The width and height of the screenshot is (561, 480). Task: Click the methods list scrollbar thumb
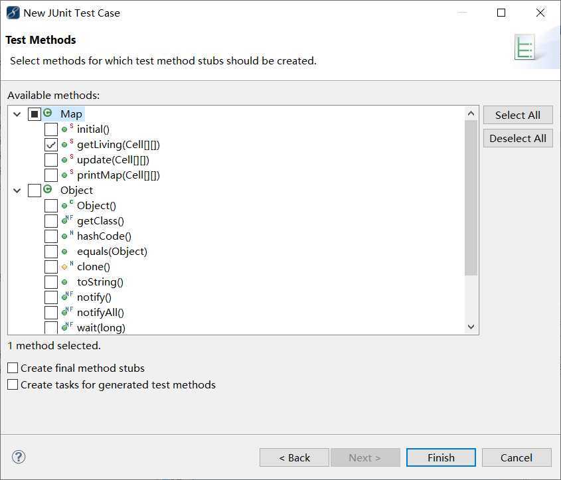tap(471, 198)
